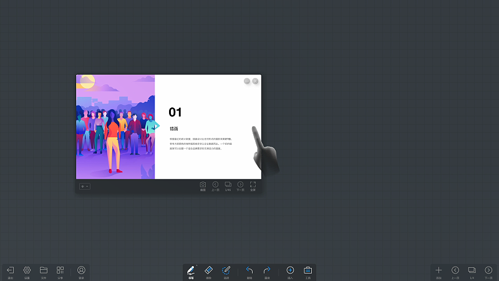
Task: Go to next whiteboard page
Action: pyautogui.click(x=488, y=271)
